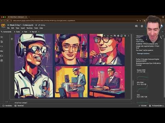Open the Edit menu
The image size is (165, 123).
pyautogui.click(x=13, y=28)
